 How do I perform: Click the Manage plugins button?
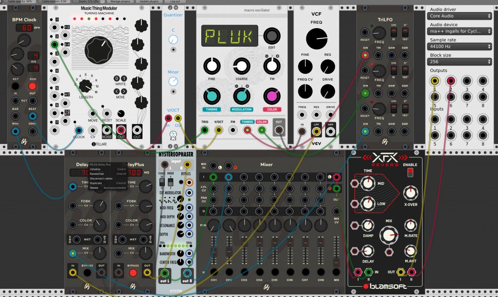coord(121,1)
